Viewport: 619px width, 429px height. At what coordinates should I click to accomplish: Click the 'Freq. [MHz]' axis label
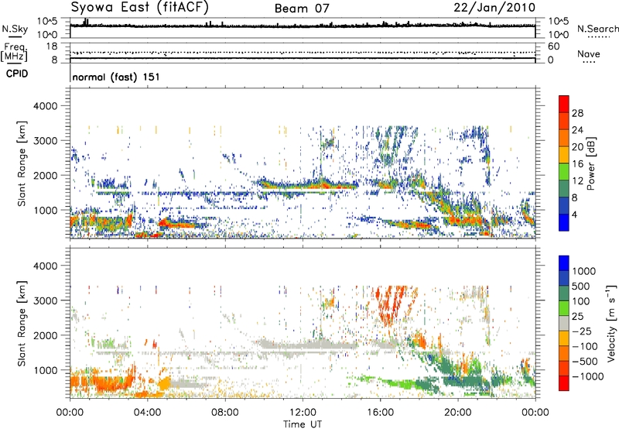14,53
